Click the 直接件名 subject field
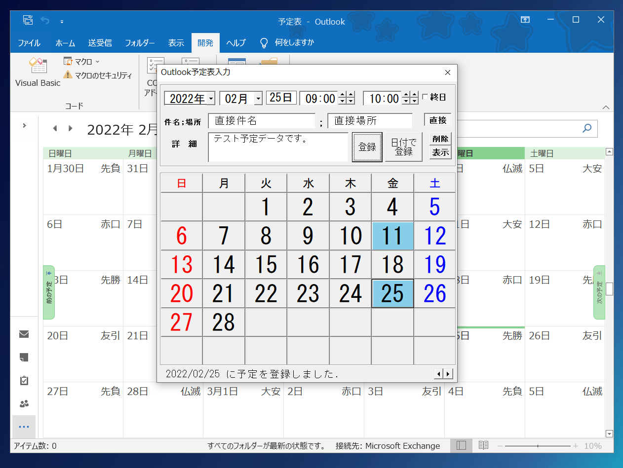 click(x=262, y=121)
